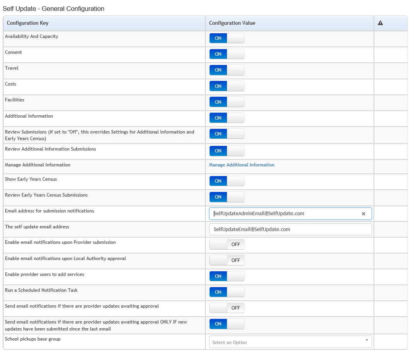Open the Manage Additional Information link
Screen dimensions: 411x351
242,165
